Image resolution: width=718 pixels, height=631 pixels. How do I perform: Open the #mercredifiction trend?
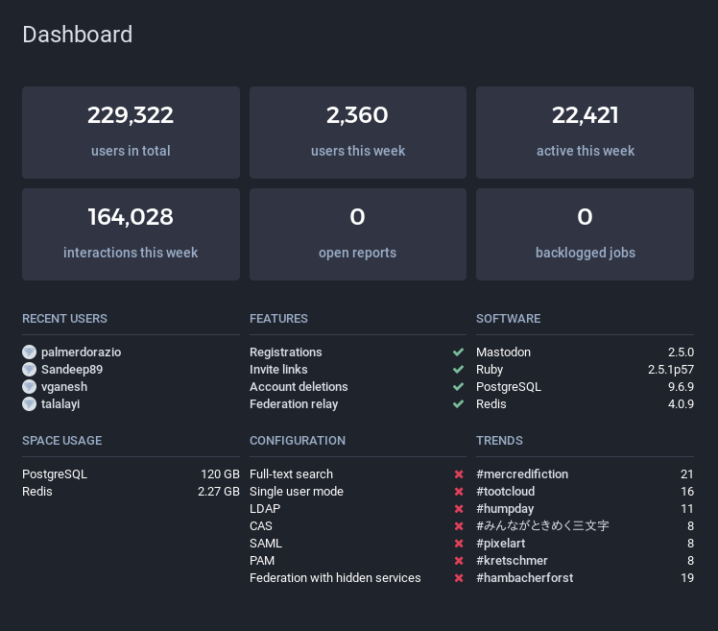point(522,473)
